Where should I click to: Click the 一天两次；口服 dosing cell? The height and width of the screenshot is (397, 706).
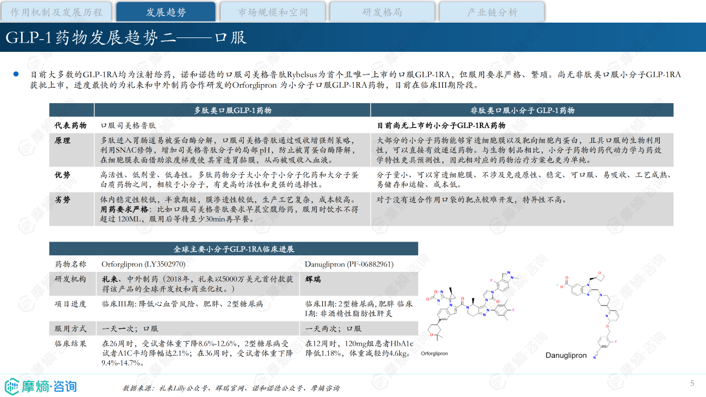334,328
